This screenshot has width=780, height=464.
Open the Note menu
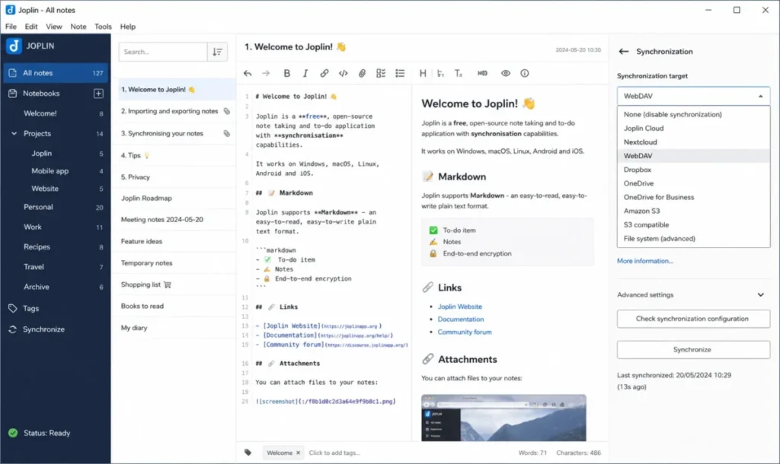(x=78, y=27)
